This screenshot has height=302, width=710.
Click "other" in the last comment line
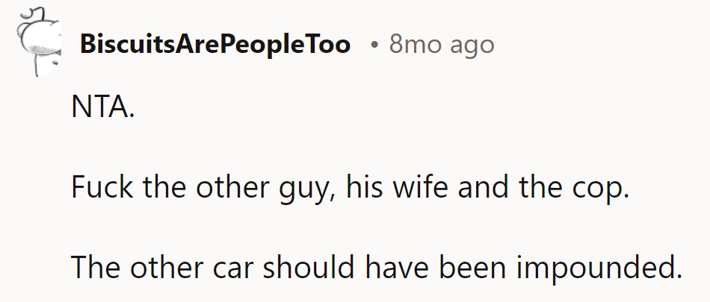click(x=165, y=266)
